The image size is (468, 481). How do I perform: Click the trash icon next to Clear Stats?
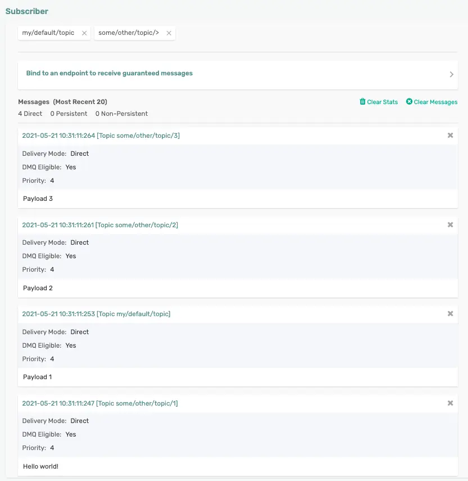pos(363,102)
